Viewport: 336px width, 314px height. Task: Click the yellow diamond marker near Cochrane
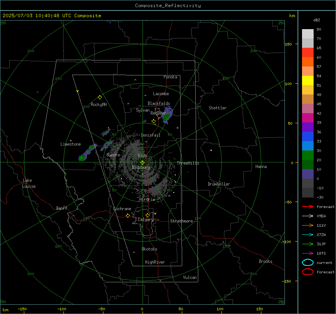click(x=128, y=215)
